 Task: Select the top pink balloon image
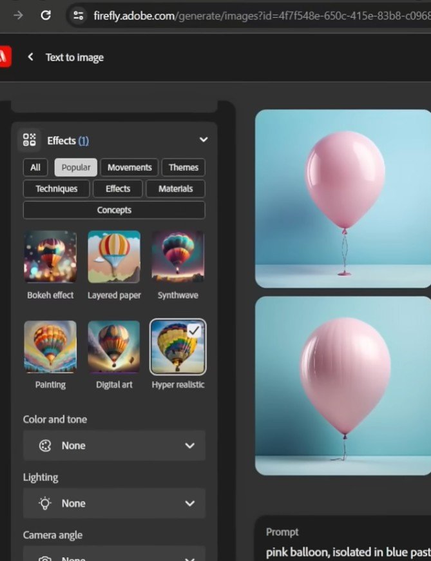coord(343,198)
